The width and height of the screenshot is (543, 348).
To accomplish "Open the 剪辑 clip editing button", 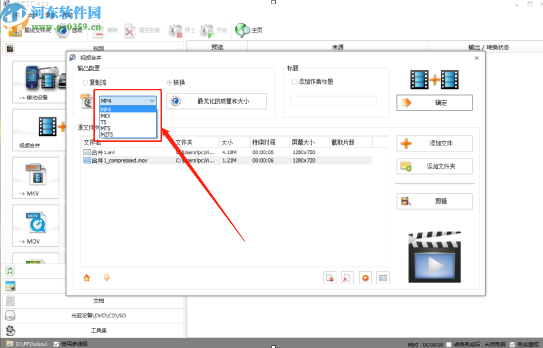I will pos(434,201).
